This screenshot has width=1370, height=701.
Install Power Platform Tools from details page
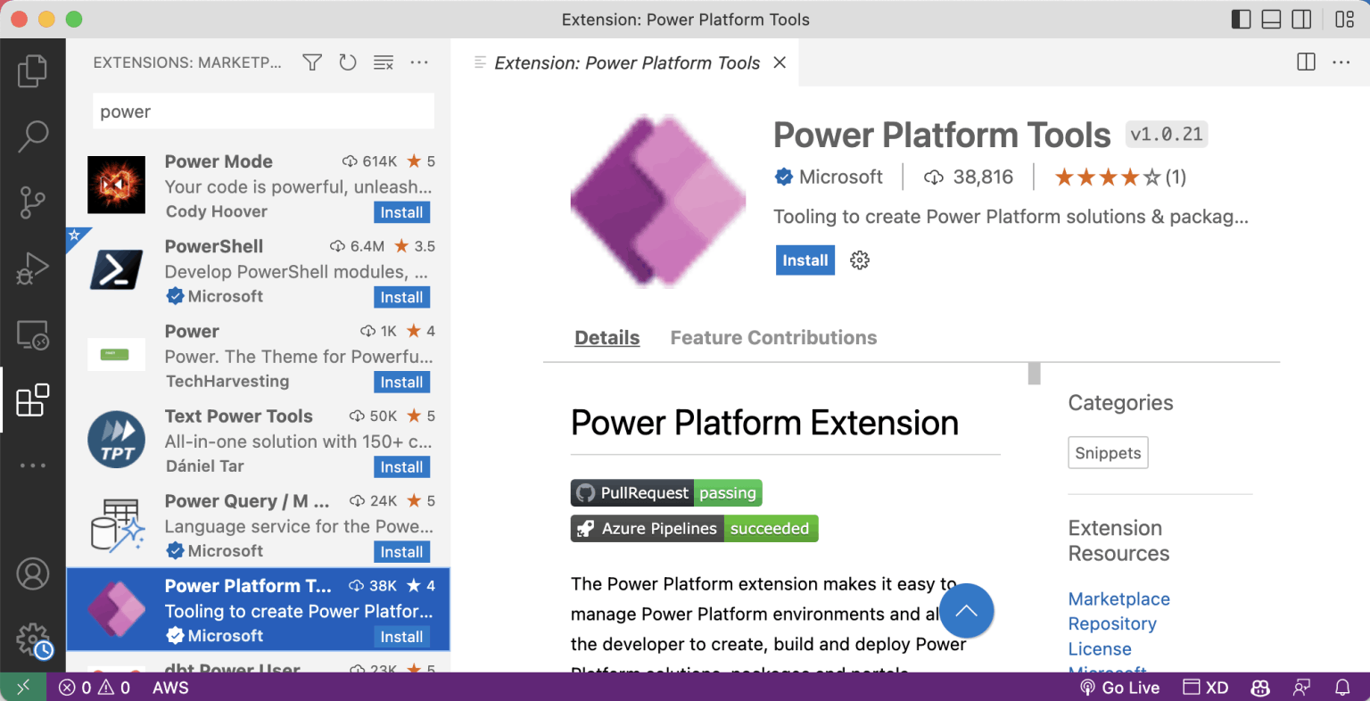click(805, 260)
